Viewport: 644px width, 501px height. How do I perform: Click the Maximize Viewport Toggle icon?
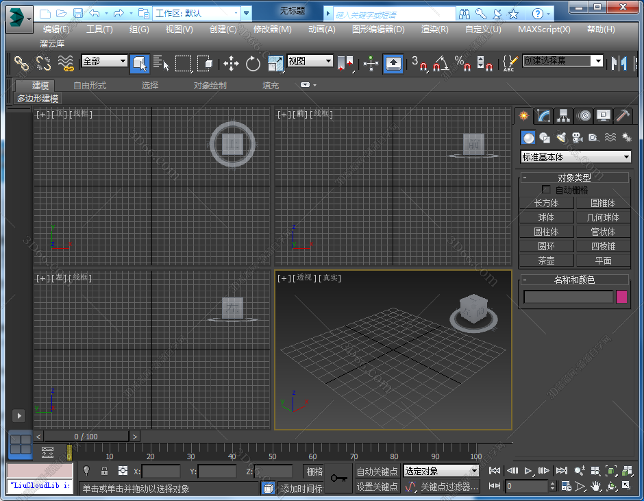pyautogui.click(x=626, y=486)
